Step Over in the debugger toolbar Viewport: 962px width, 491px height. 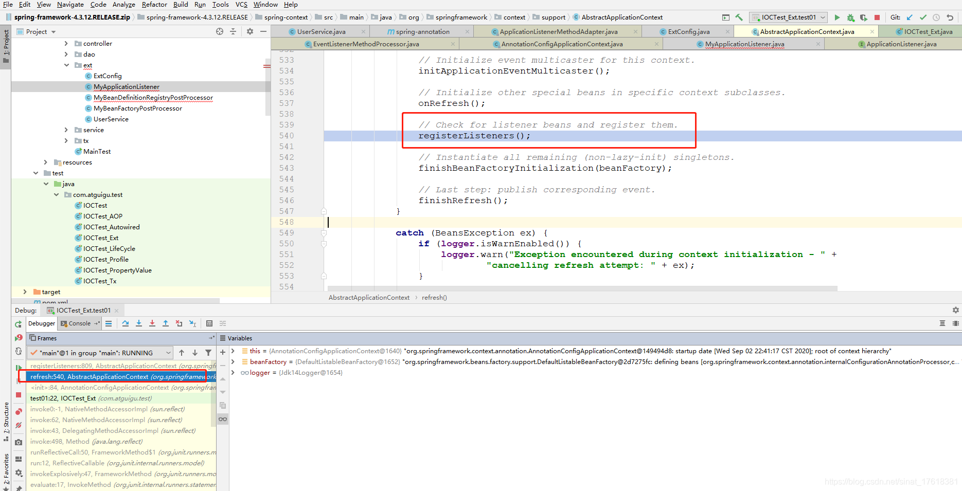click(126, 323)
